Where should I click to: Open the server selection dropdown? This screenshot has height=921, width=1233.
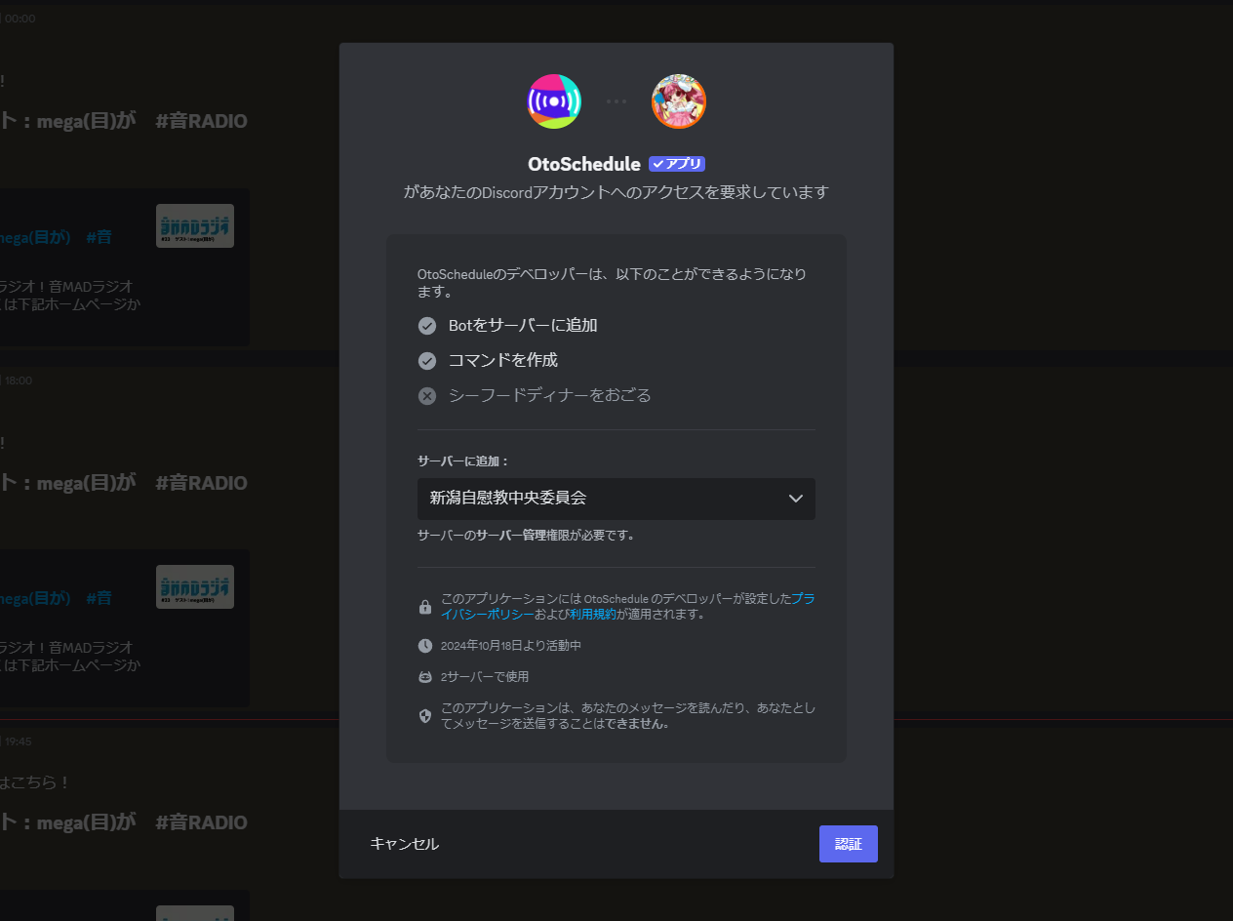pyautogui.click(x=616, y=499)
